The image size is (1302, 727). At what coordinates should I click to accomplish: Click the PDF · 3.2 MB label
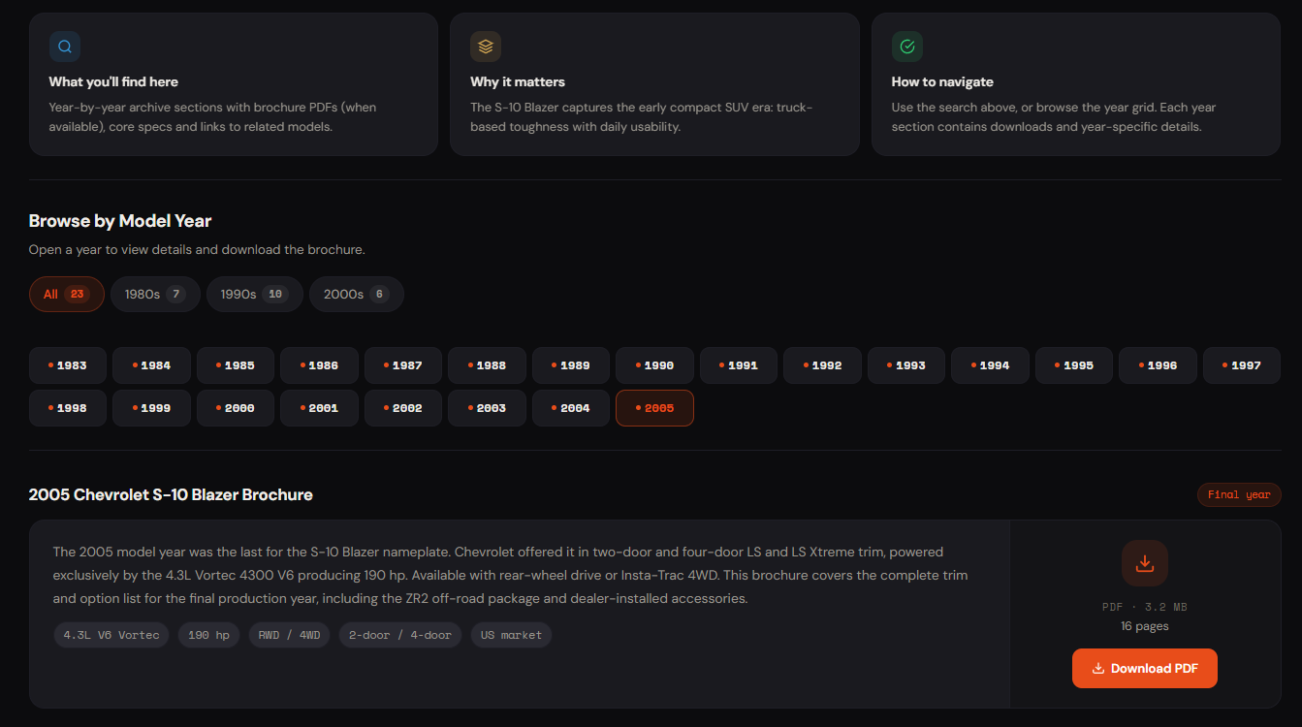[x=1145, y=607]
